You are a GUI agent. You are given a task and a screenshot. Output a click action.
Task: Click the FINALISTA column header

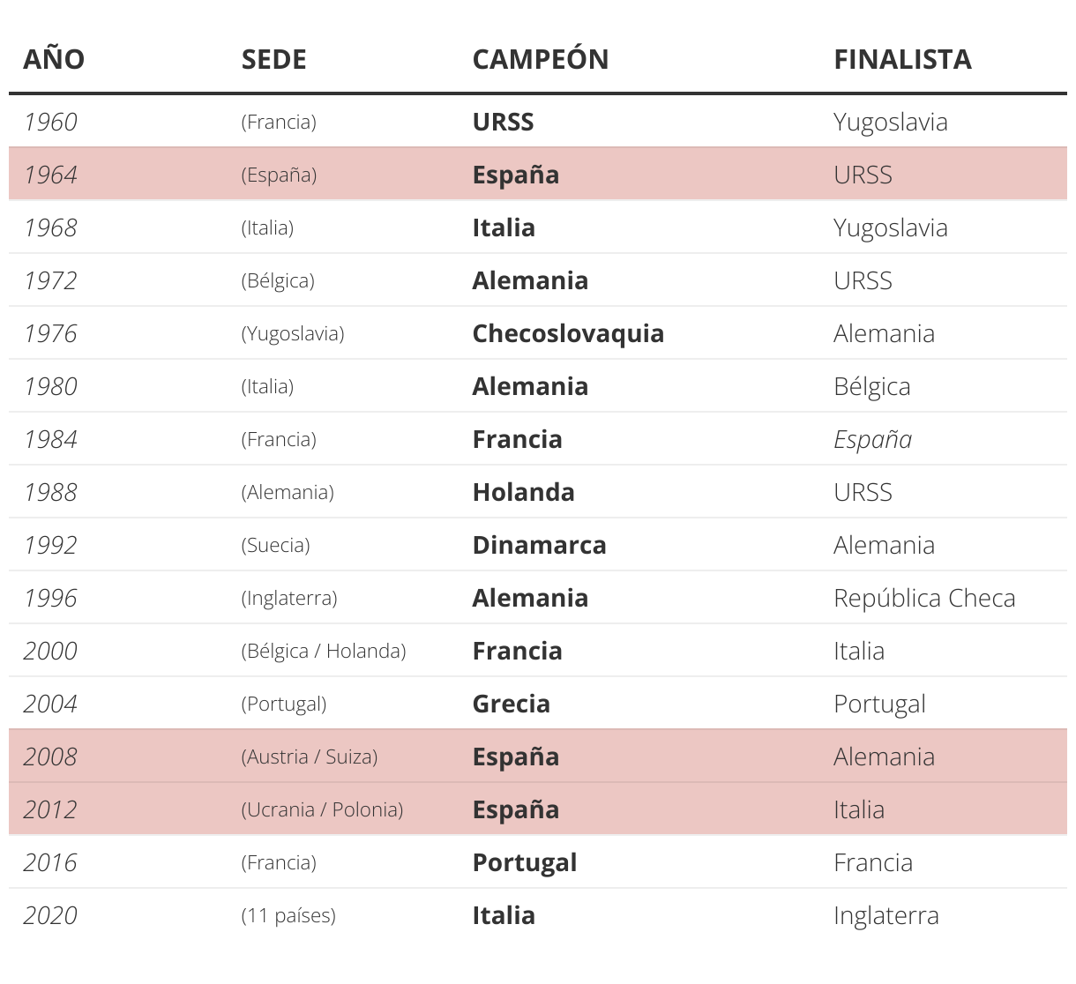click(902, 59)
